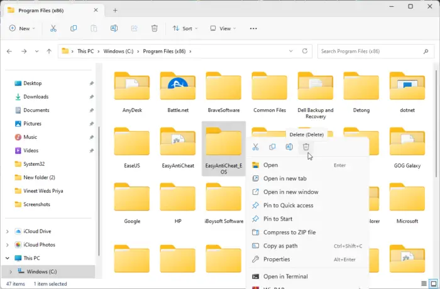The height and width of the screenshot is (289, 440).
Task: Choose Open in the context menu
Action: [x=307, y=165]
